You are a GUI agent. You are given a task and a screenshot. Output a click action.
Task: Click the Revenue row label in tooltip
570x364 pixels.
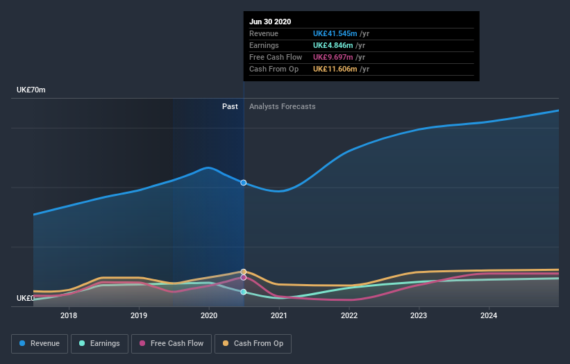pyautogui.click(x=264, y=33)
